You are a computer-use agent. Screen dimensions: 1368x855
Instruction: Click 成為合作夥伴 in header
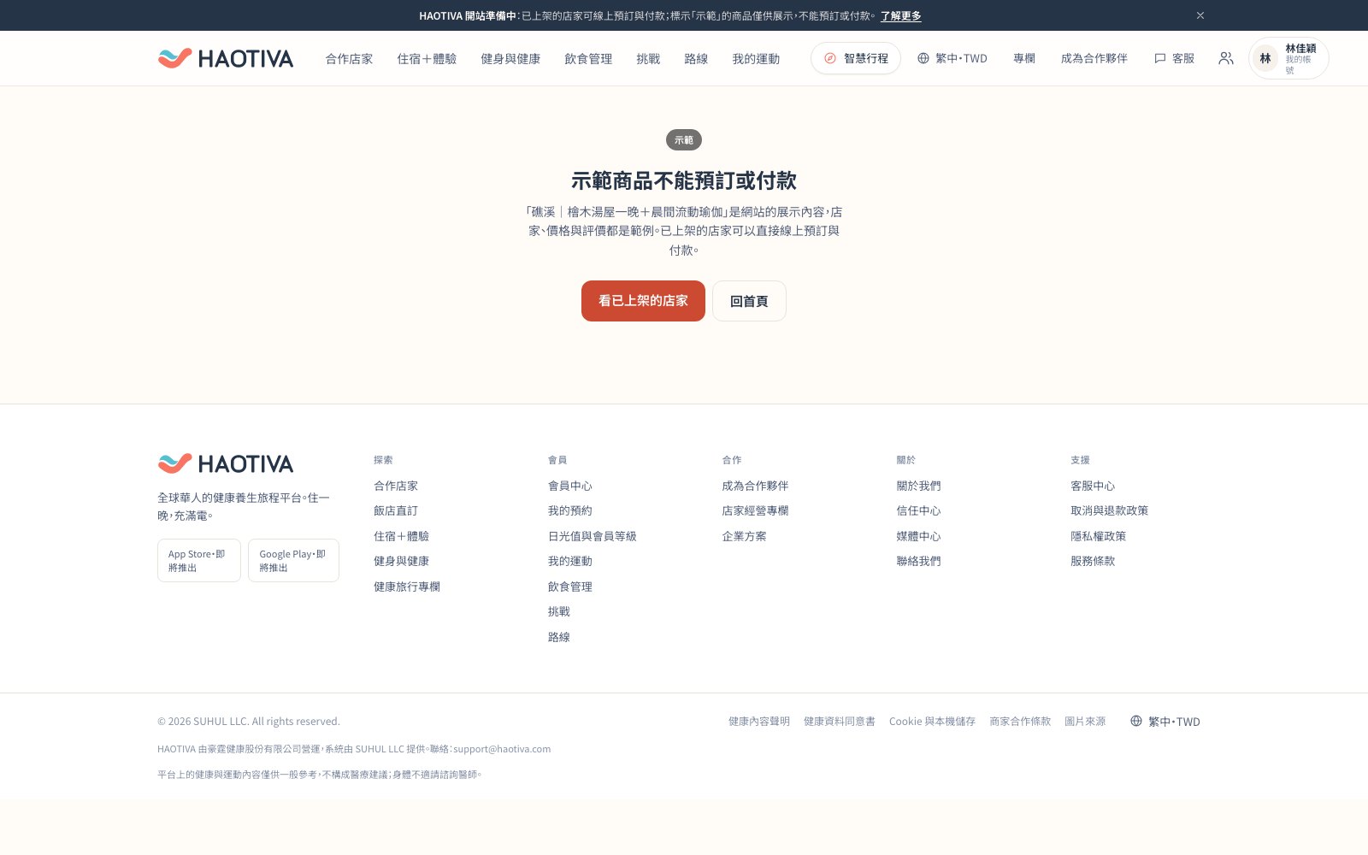1094,58
